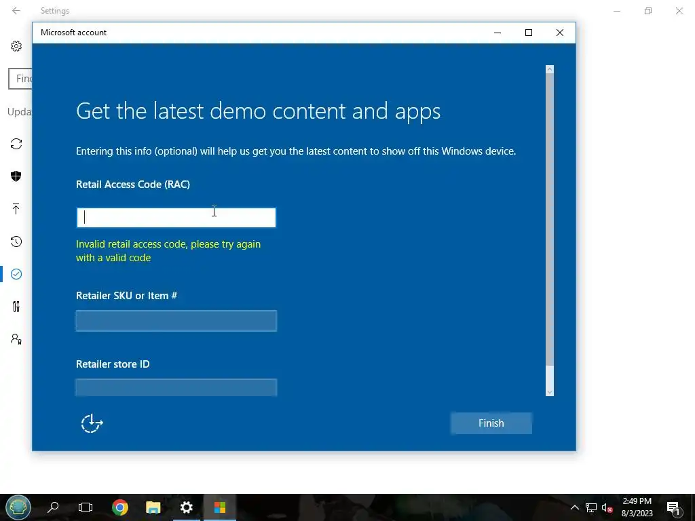Click the Finish button

(x=491, y=423)
